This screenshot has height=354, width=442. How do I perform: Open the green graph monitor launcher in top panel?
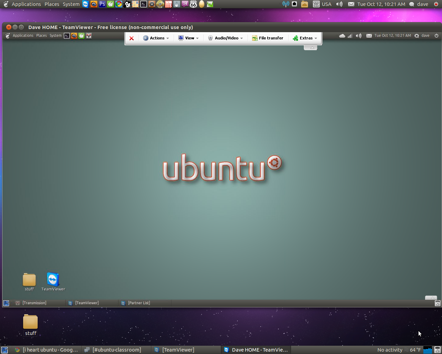pyautogui.click(x=210, y=4)
